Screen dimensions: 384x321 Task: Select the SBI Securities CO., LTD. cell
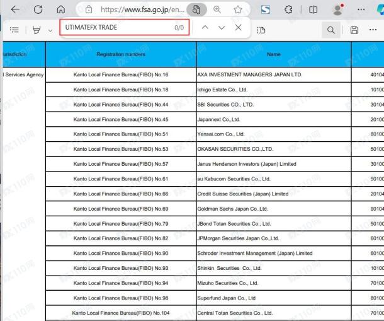point(274,105)
